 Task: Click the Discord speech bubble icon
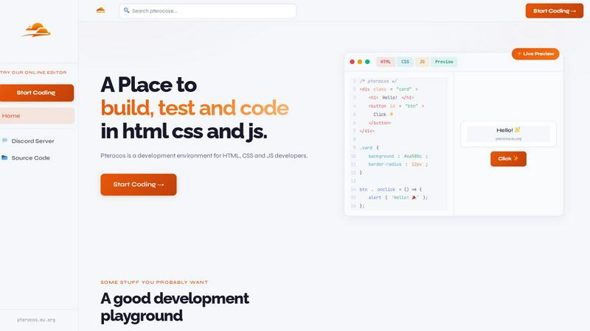coord(5,140)
